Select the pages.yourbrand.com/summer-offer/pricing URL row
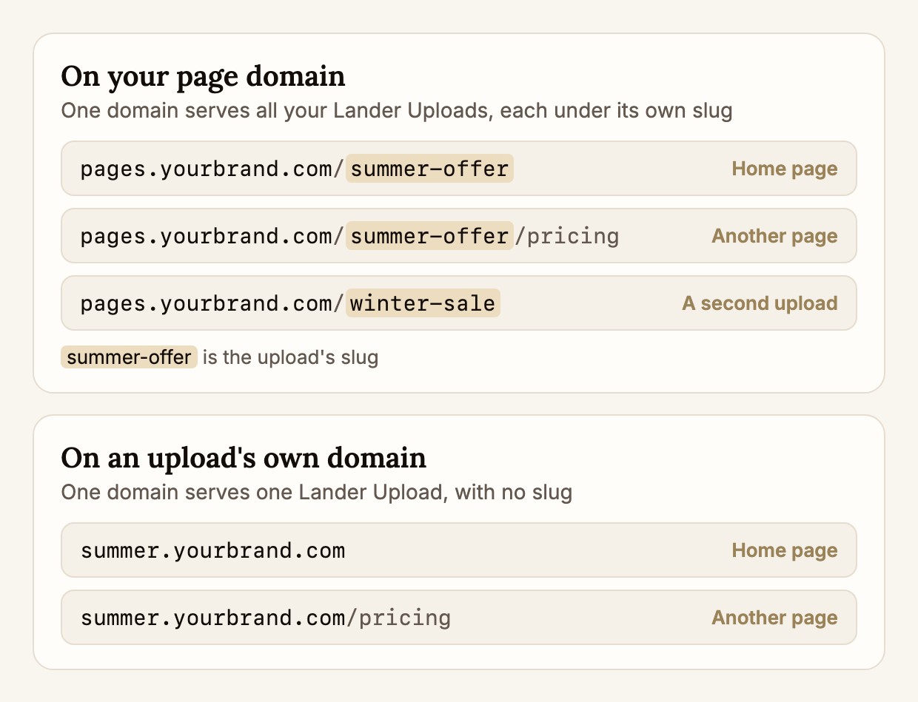The image size is (918, 702). (459, 236)
